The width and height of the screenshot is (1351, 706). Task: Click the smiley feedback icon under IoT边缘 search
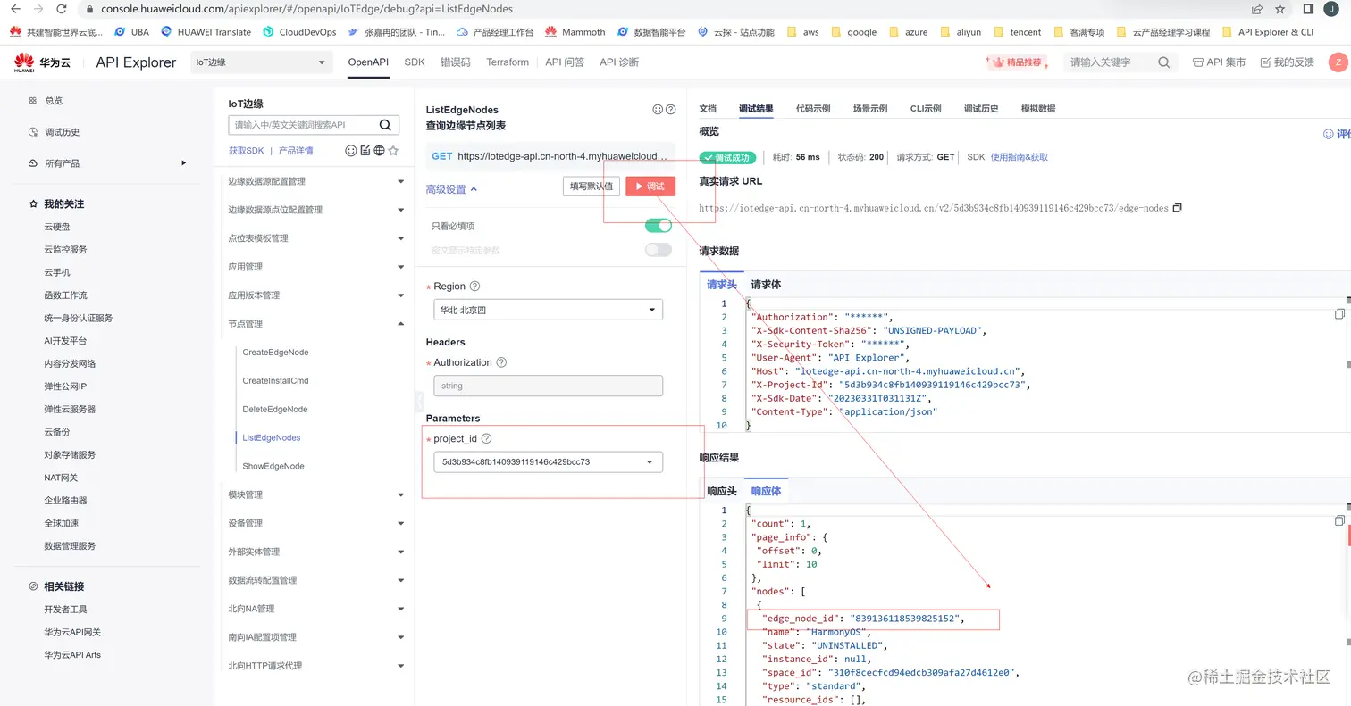pyautogui.click(x=351, y=151)
